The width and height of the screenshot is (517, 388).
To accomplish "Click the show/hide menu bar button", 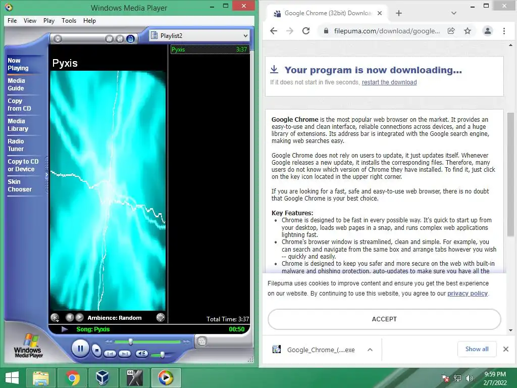I will click(x=58, y=39).
